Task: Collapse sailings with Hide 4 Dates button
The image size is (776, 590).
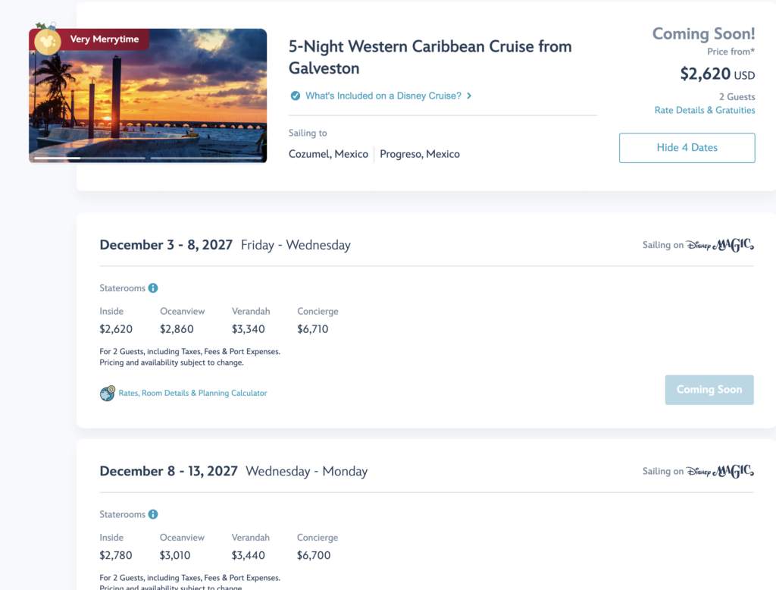Action: click(x=687, y=148)
